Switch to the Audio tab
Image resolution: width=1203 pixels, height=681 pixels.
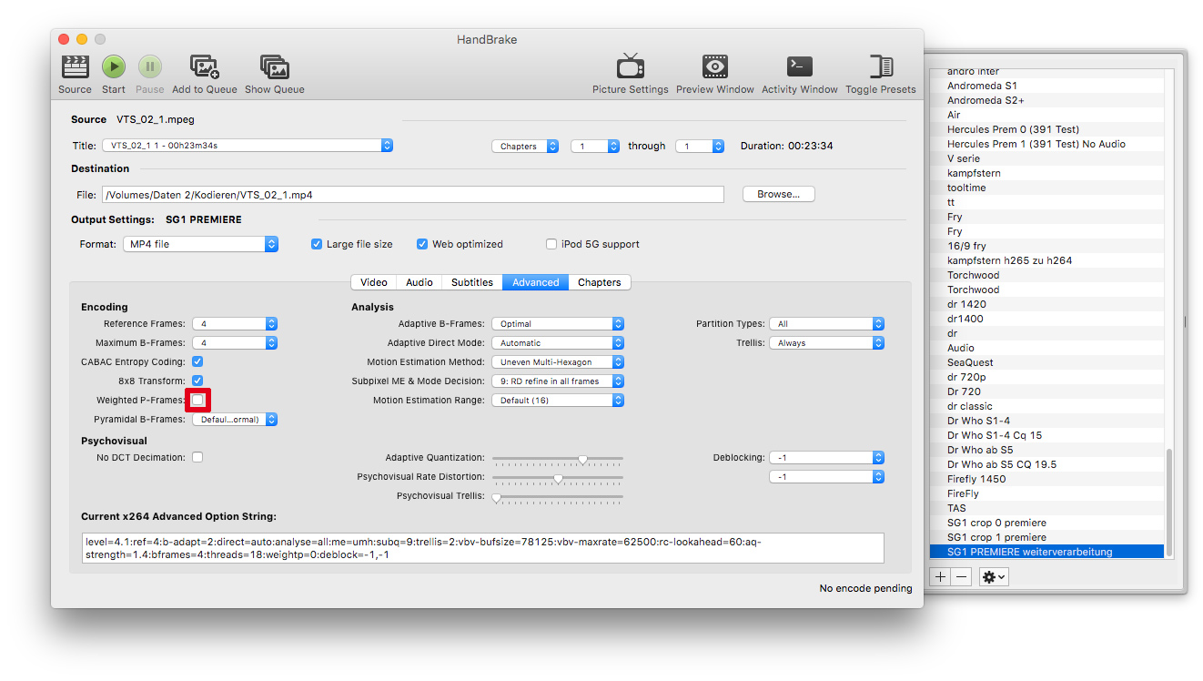click(x=420, y=282)
